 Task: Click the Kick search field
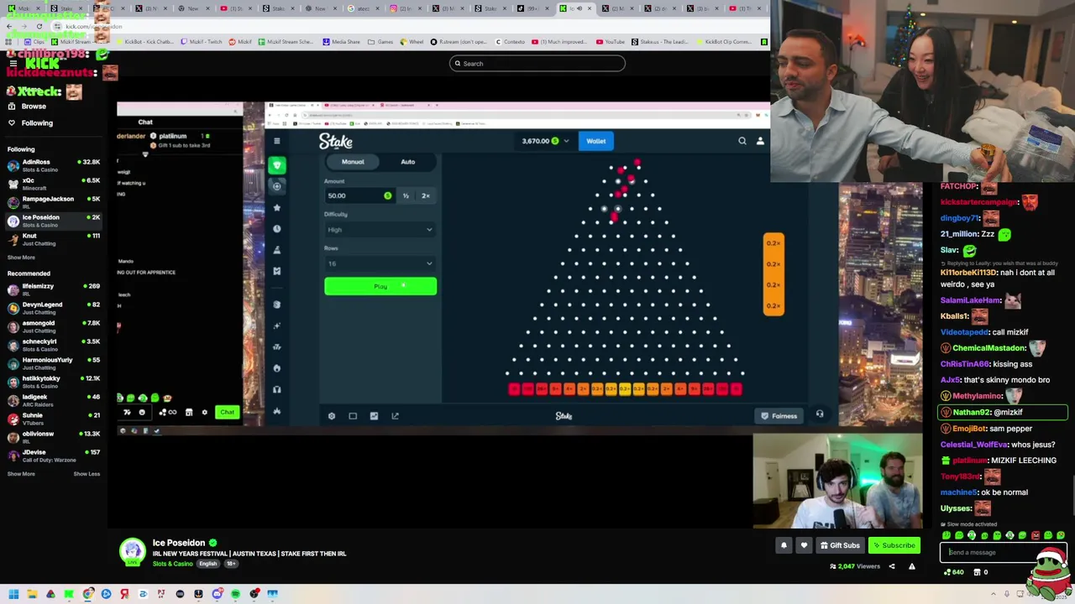click(x=537, y=64)
